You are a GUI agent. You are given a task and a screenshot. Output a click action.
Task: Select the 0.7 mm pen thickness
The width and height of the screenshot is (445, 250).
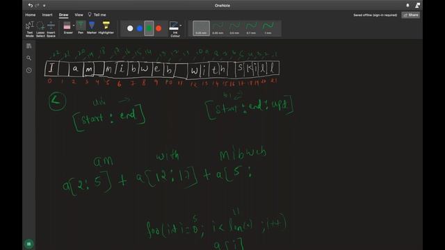251,28
